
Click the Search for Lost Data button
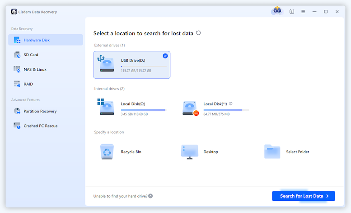click(303, 196)
